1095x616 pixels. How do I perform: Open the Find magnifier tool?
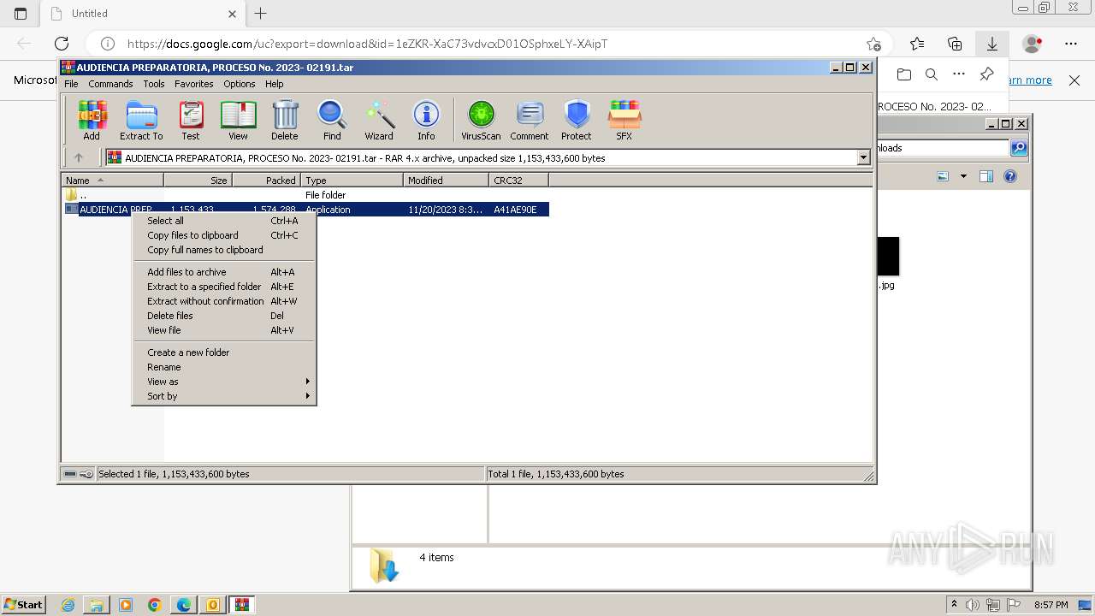click(x=332, y=120)
